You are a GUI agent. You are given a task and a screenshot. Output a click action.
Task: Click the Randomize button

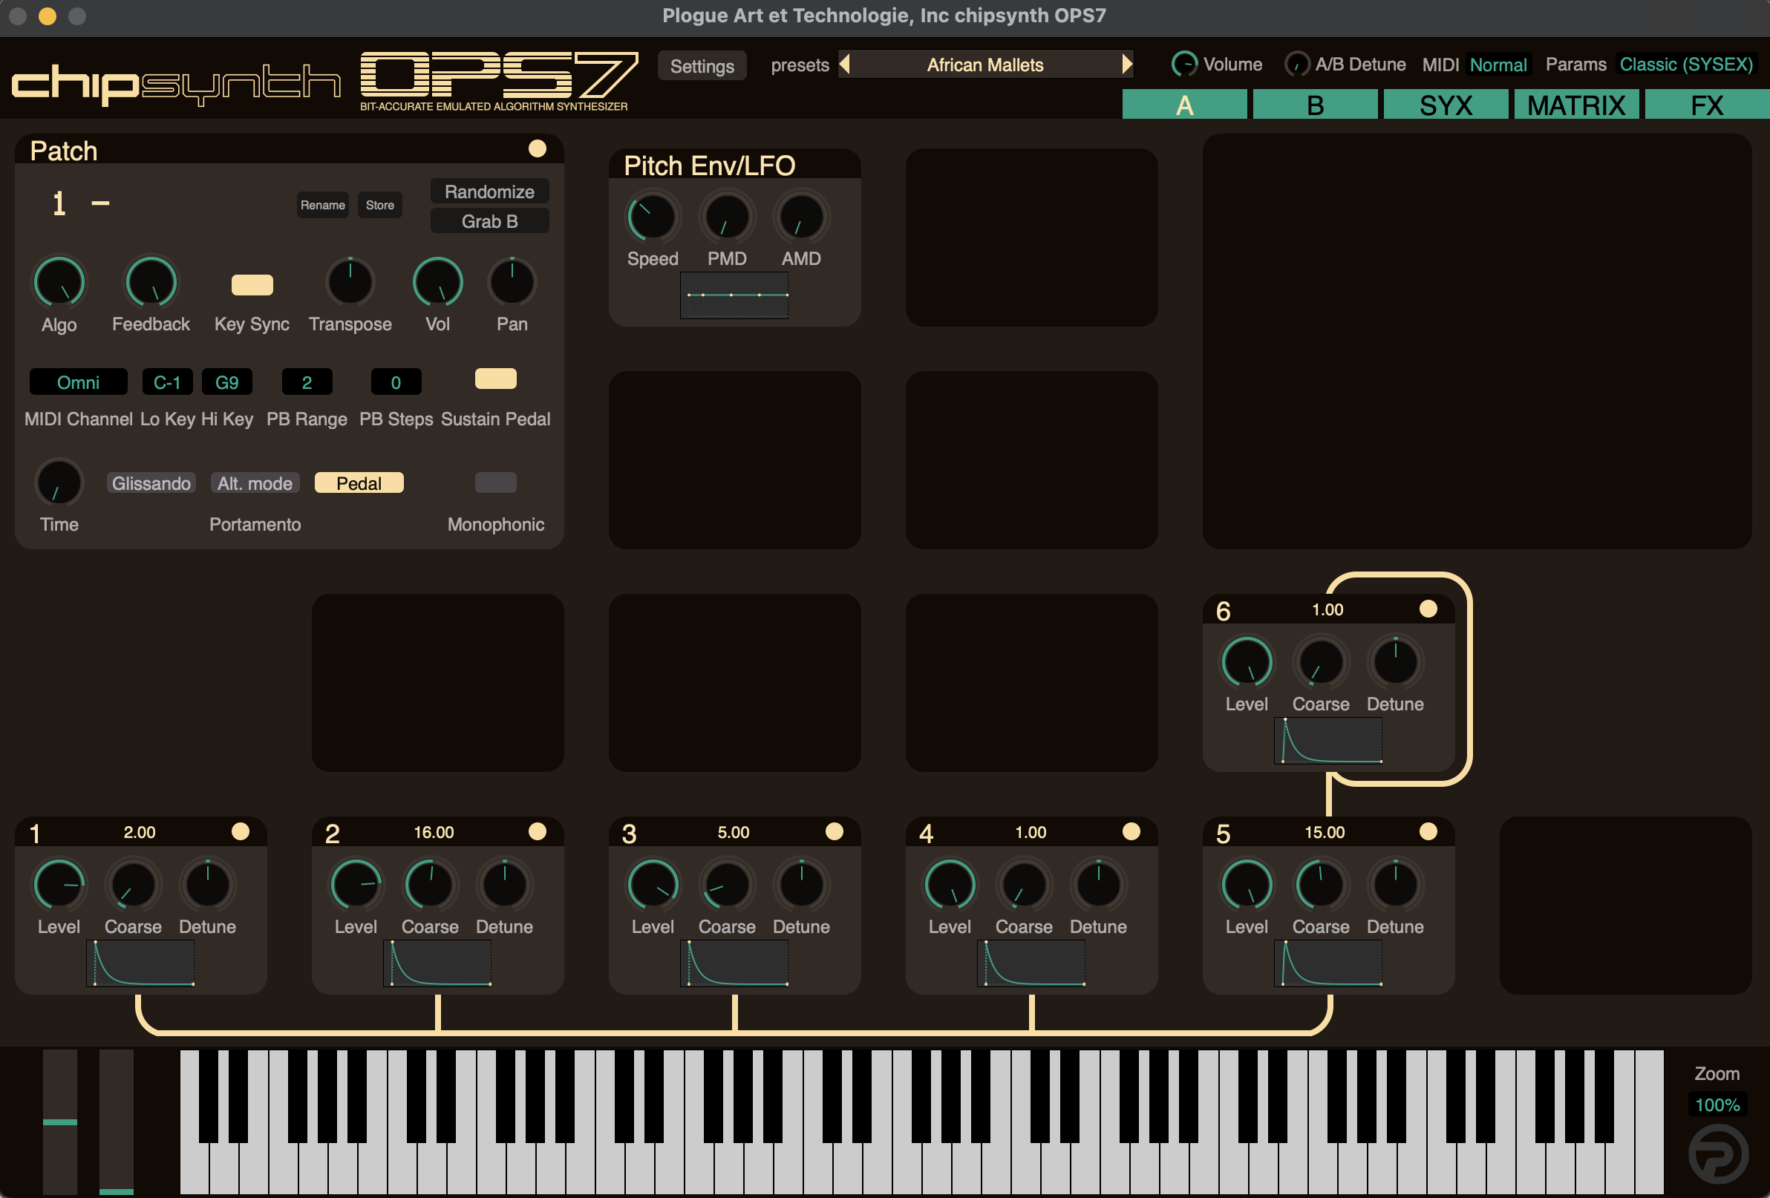coord(490,192)
